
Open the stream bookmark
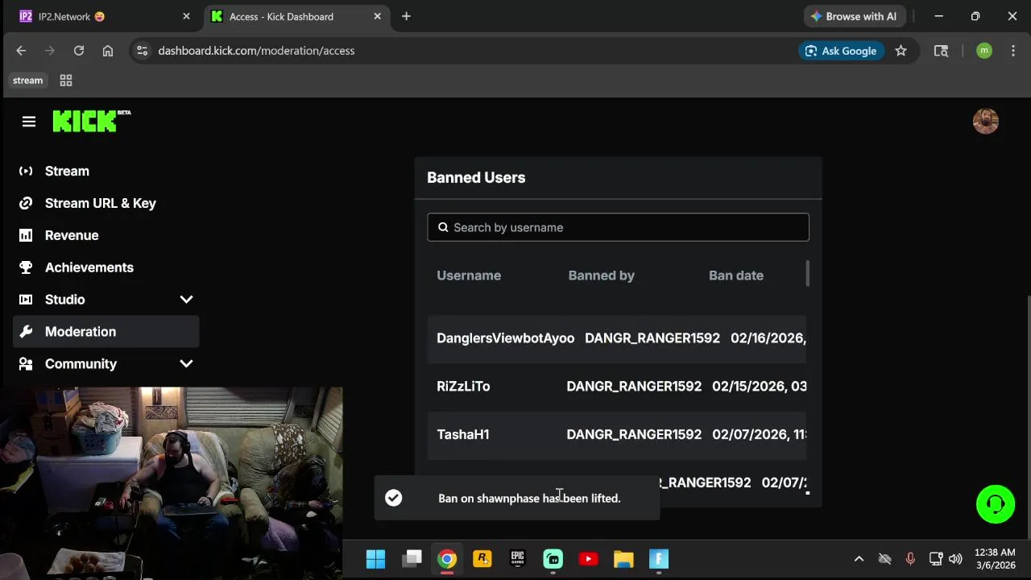coord(27,81)
